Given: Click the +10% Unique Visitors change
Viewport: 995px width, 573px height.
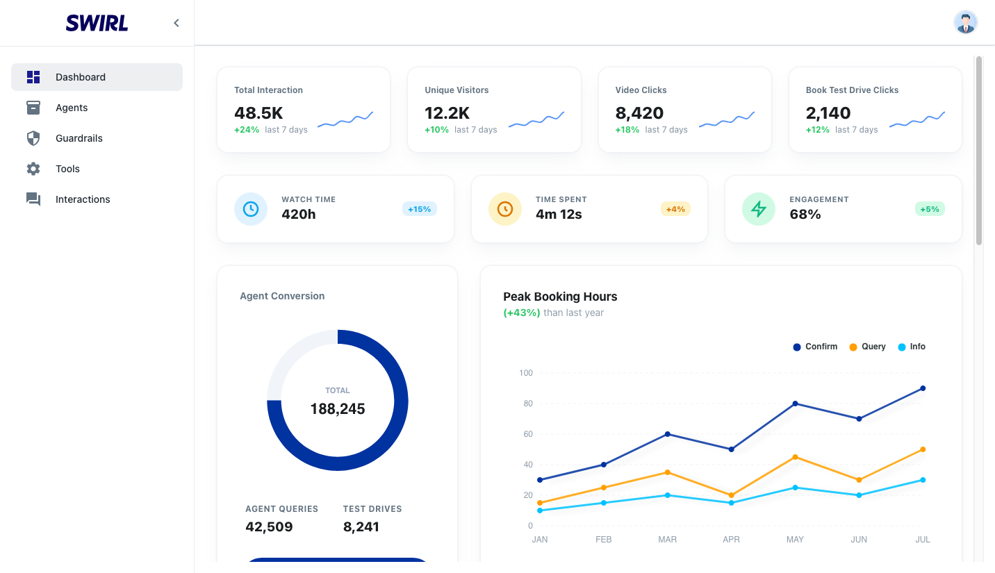Looking at the screenshot, I should pos(437,130).
